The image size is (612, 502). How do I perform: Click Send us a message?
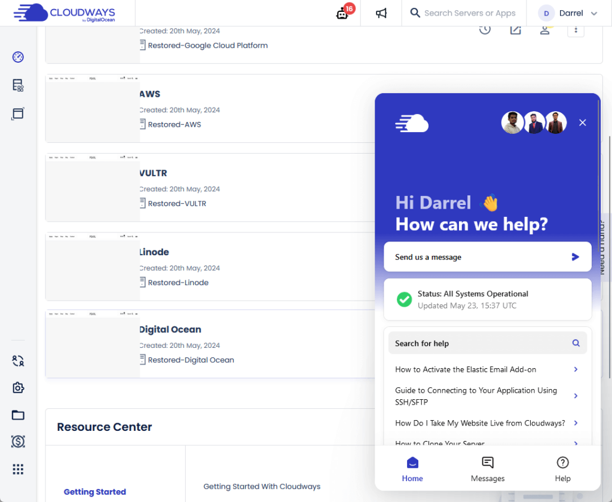488,257
